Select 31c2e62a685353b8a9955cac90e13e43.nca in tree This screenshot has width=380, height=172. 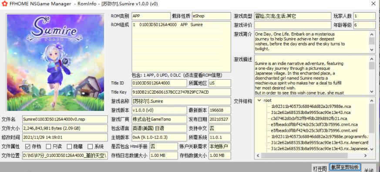pyautogui.click(x=311, y=112)
